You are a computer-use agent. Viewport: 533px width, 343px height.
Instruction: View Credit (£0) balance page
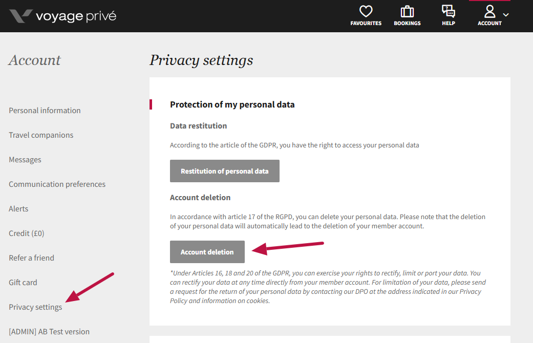coord(27,233)
